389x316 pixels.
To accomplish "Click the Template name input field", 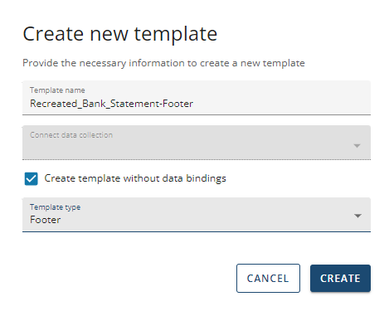I will pos(197,98).
